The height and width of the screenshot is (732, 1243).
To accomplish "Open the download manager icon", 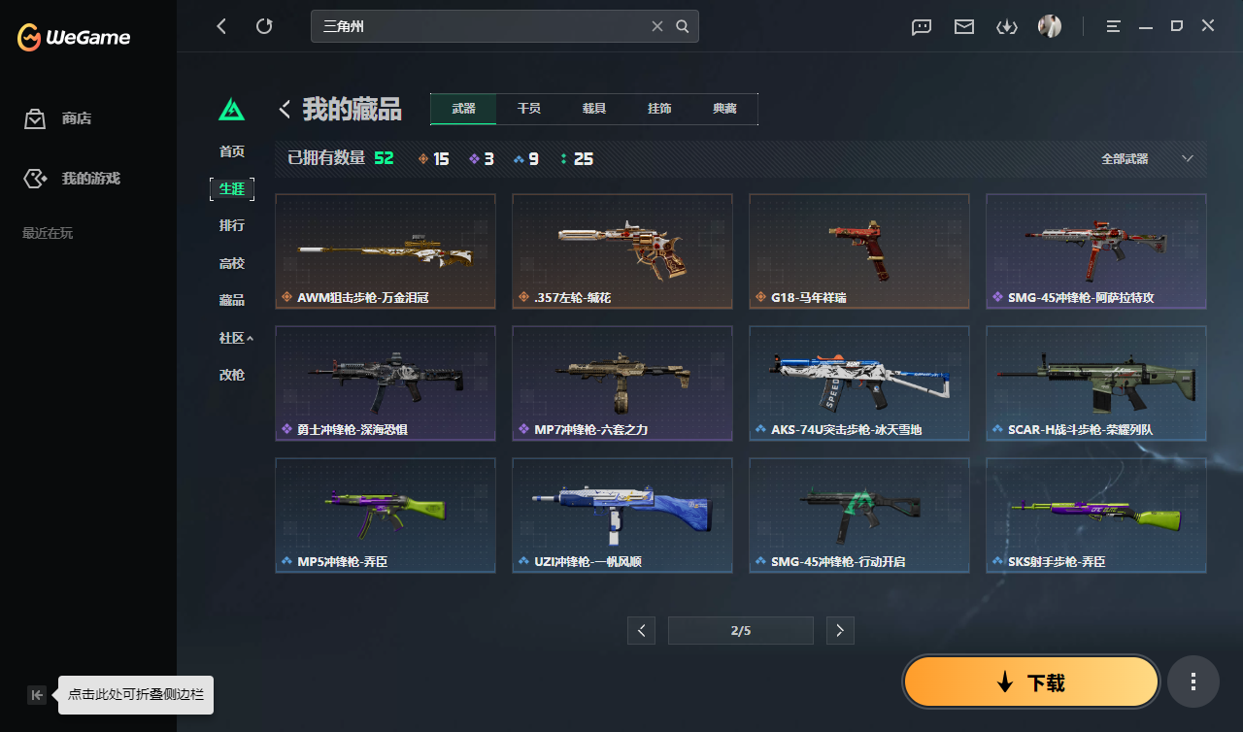I will click(x=1007, y=26).
